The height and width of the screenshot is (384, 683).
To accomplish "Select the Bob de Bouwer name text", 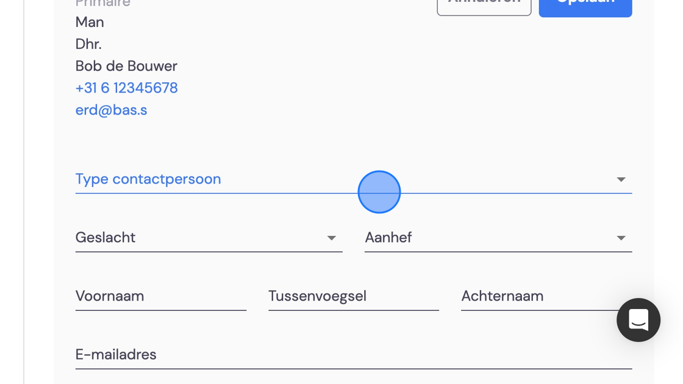I will (x=126, y=66).
